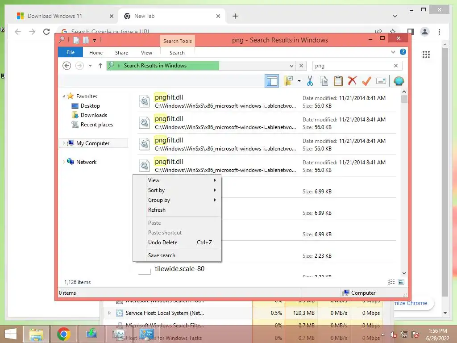Go back with Explorer's back arrow

pos(67,66)
